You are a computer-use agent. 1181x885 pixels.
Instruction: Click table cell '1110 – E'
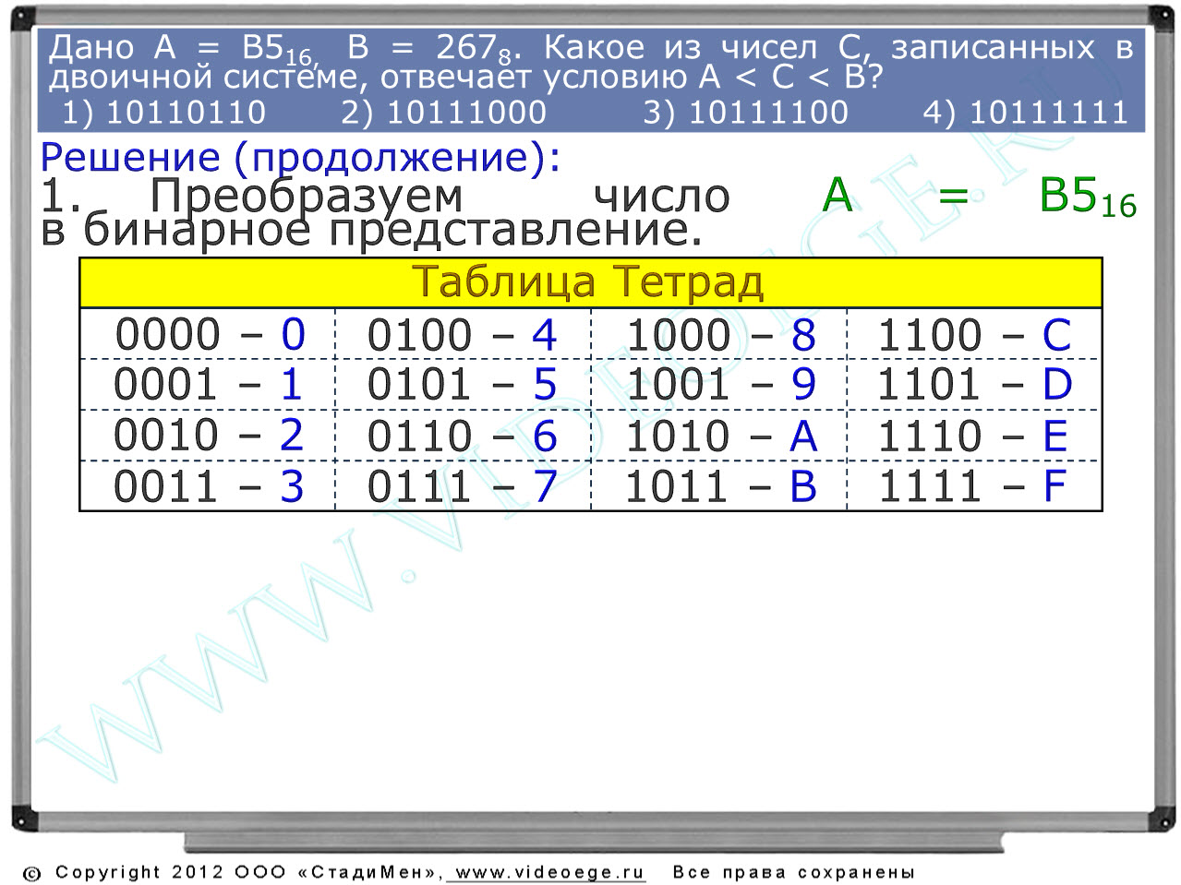pos(974,435)
